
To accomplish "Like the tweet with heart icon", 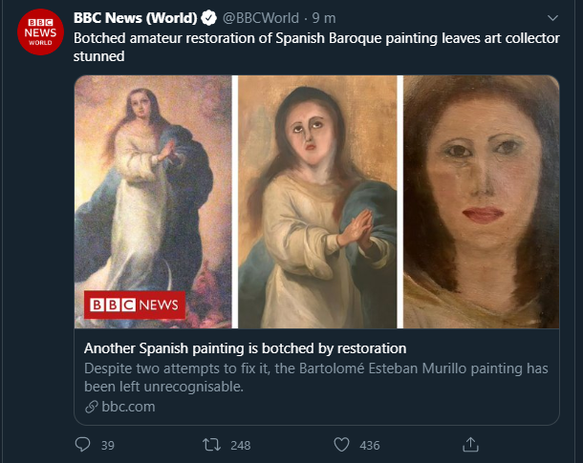I will (x=341, y=444).
